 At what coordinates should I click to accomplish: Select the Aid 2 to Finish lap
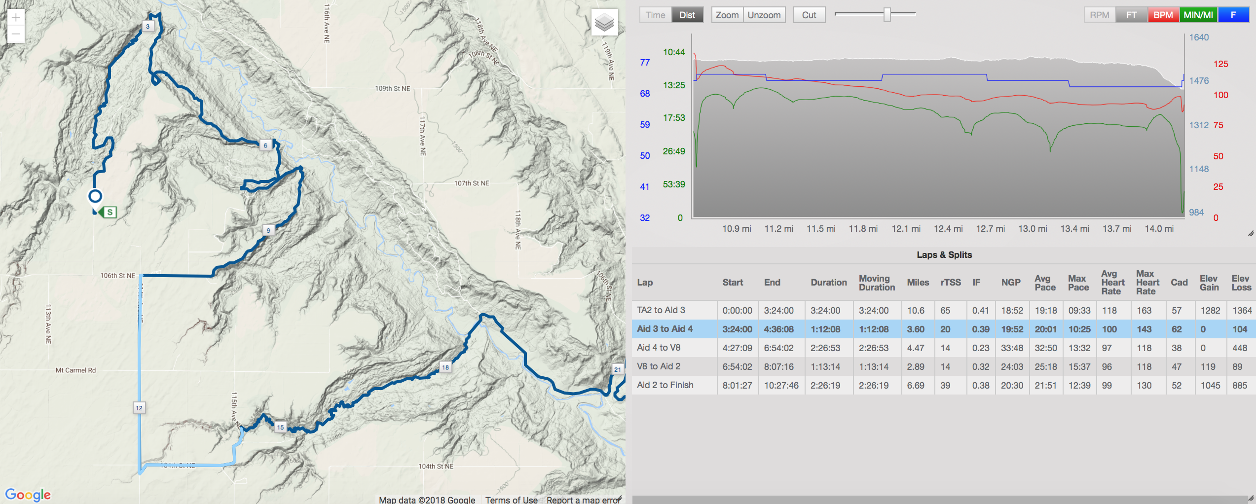944,385
